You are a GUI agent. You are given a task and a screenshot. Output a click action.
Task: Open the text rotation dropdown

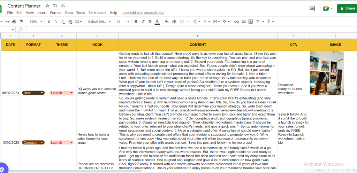tap(226, 22)
